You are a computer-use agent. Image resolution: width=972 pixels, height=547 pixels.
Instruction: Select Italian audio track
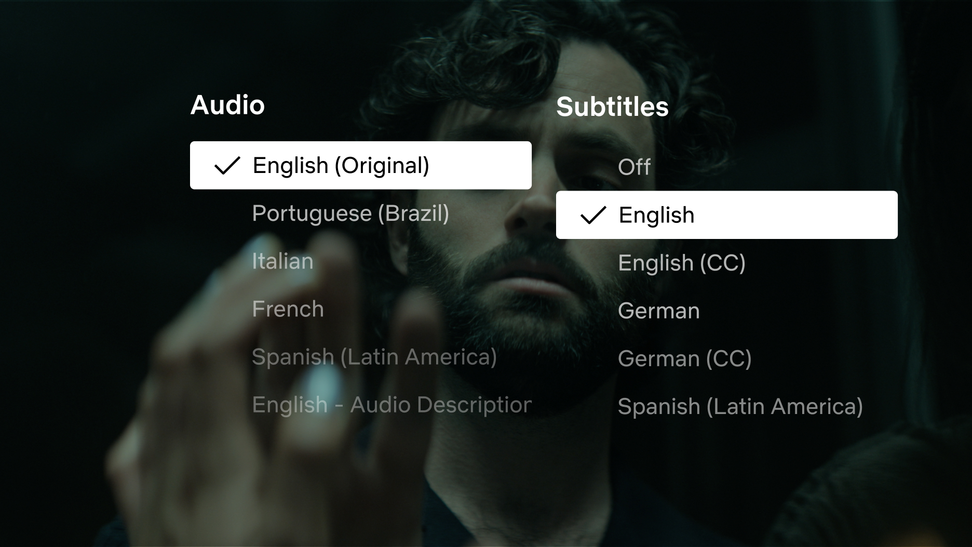(282, 261)
